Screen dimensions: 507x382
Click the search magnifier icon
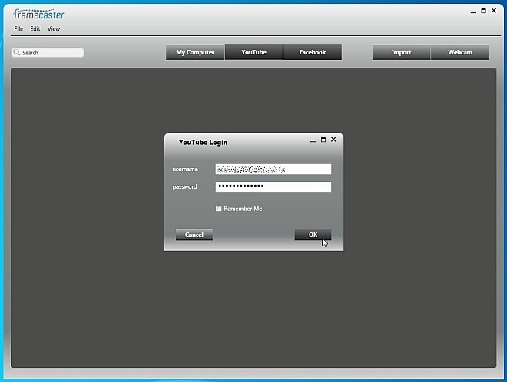click(17, 52)
